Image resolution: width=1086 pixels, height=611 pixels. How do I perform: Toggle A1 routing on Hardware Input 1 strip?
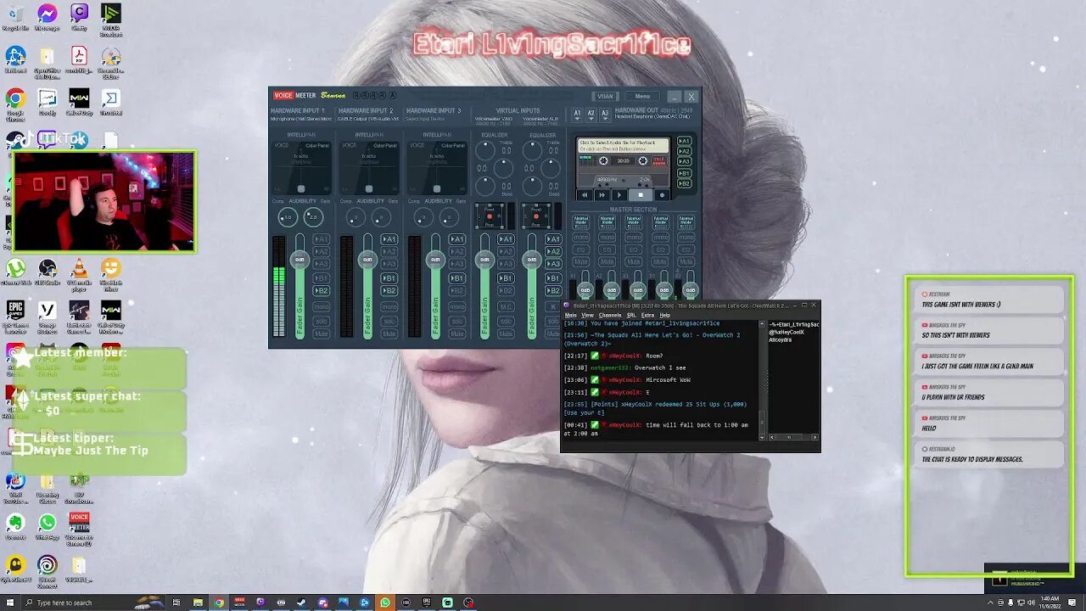321,239
